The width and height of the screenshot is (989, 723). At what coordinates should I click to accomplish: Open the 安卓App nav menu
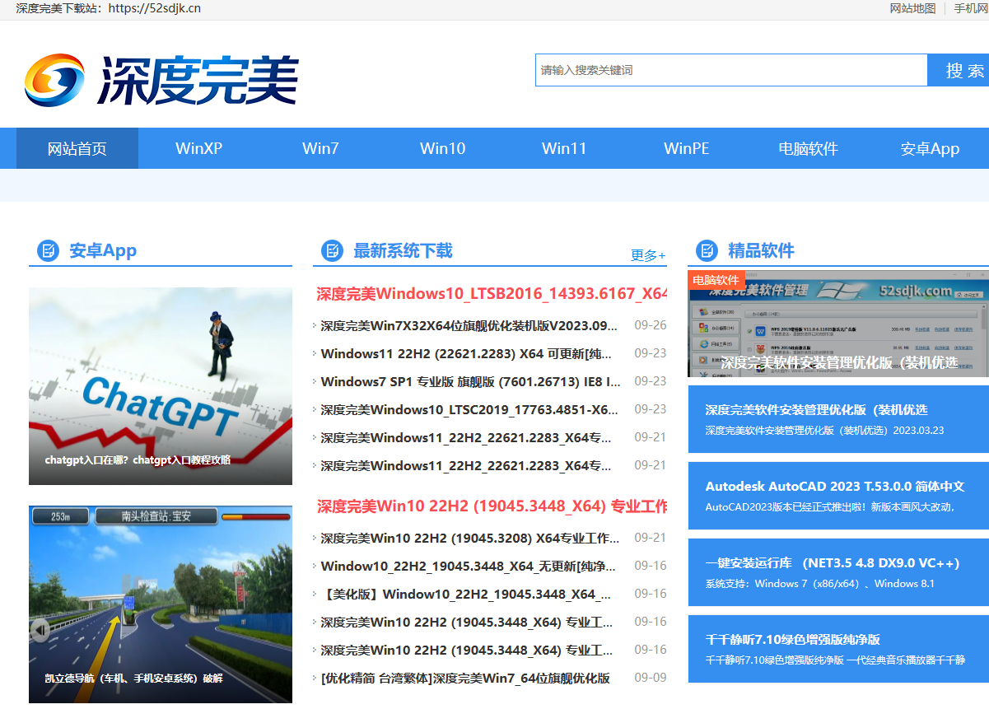930,148
